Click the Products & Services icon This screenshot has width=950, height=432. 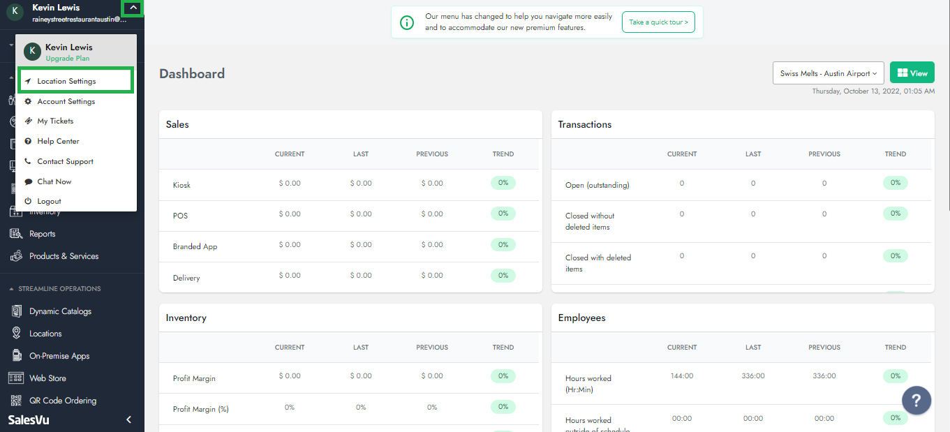point(15,256)
